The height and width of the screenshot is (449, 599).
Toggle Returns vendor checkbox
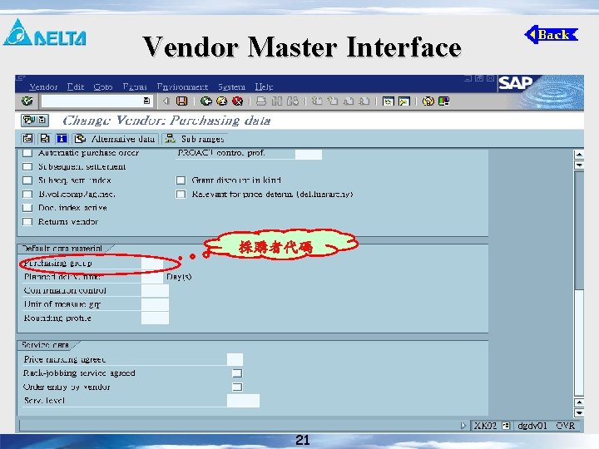pyautogui.click(x=27, y=222)
